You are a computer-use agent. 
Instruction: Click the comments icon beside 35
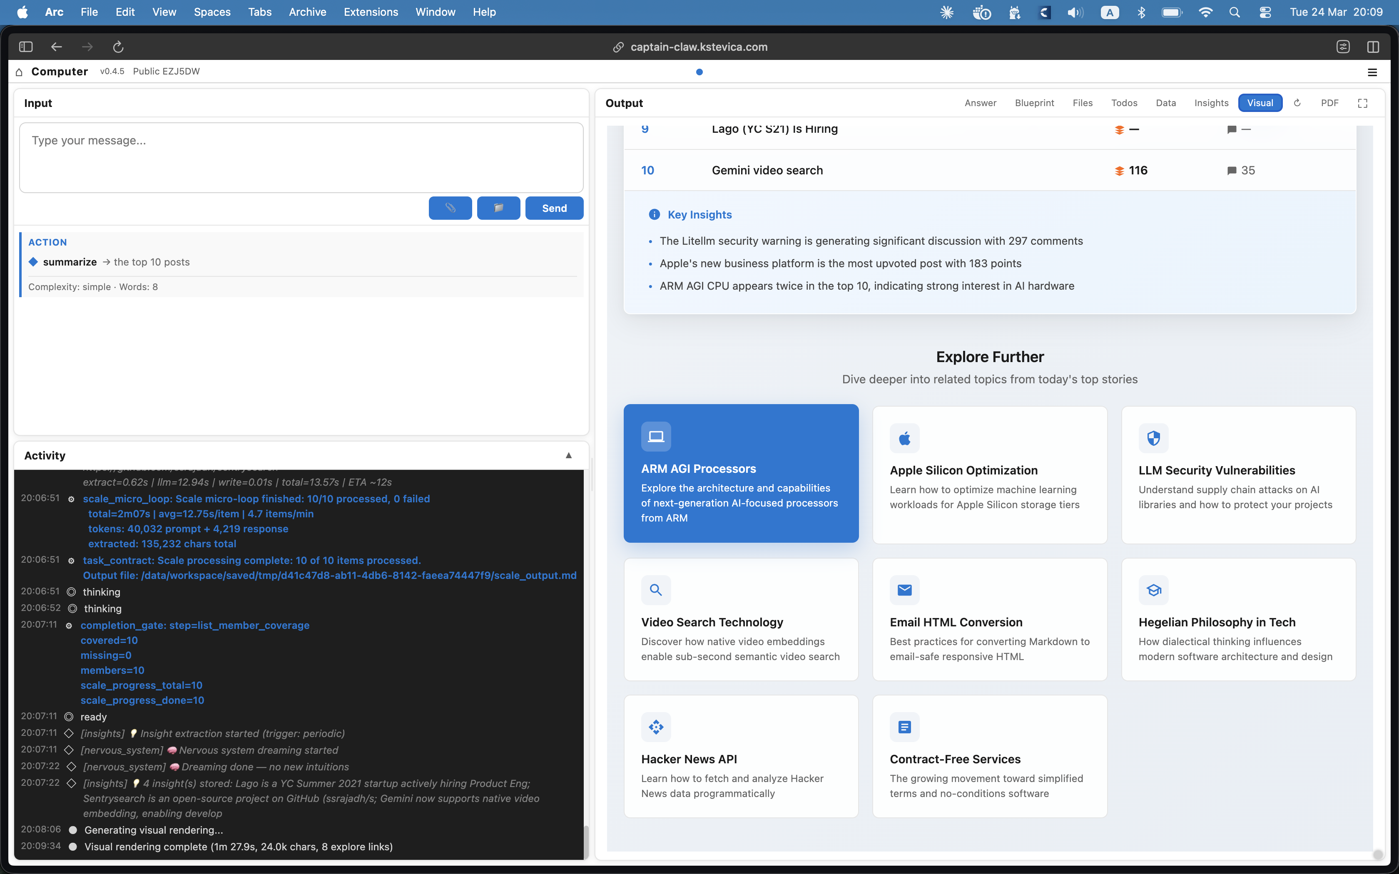pyautogui.click(x=1231, y=171)
